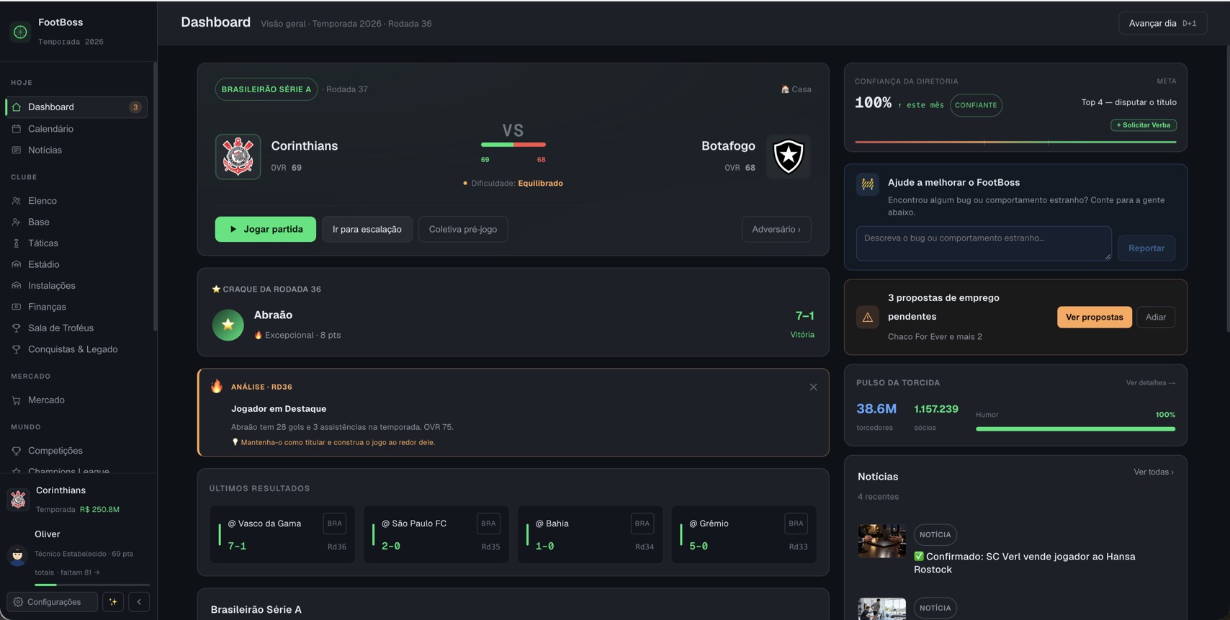Image resolution: width=1230 pixels, height=620 pixels.
Task: Click the Confiante status badge
Action: pos(976,105)
